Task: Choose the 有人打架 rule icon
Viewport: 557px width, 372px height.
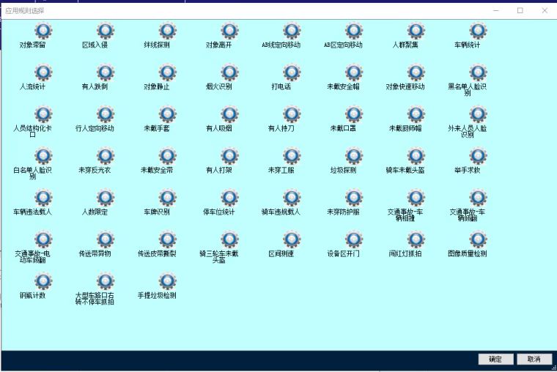Action: pyautogui.click(x=229, y=156)
